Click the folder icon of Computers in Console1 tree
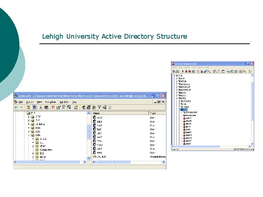 click(37, 150)
